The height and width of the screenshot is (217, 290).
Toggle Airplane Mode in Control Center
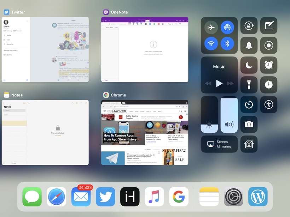tap(211, 27)
